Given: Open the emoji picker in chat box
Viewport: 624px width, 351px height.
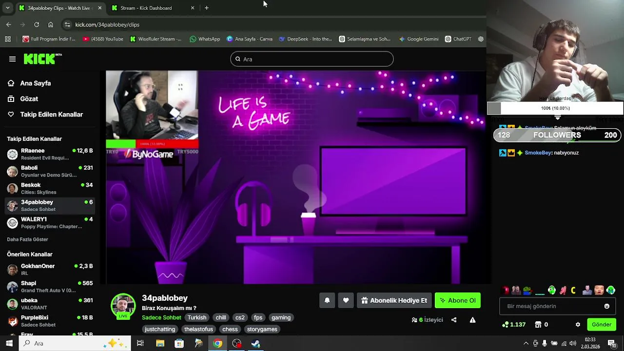Looking at the screenshot, I should click(x=607, y=306).
